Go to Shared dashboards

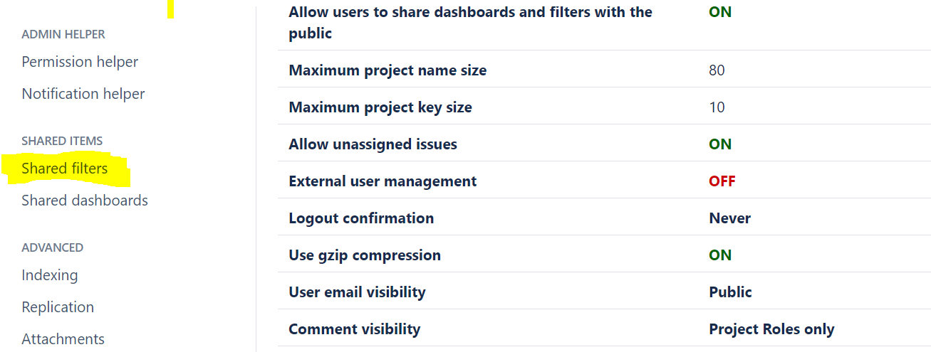[85, 201]
